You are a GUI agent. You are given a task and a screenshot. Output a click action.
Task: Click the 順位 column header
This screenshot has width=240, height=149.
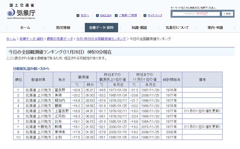pos(18,80)
